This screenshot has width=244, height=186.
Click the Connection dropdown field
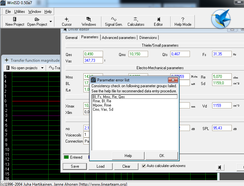tap(87, 141)
